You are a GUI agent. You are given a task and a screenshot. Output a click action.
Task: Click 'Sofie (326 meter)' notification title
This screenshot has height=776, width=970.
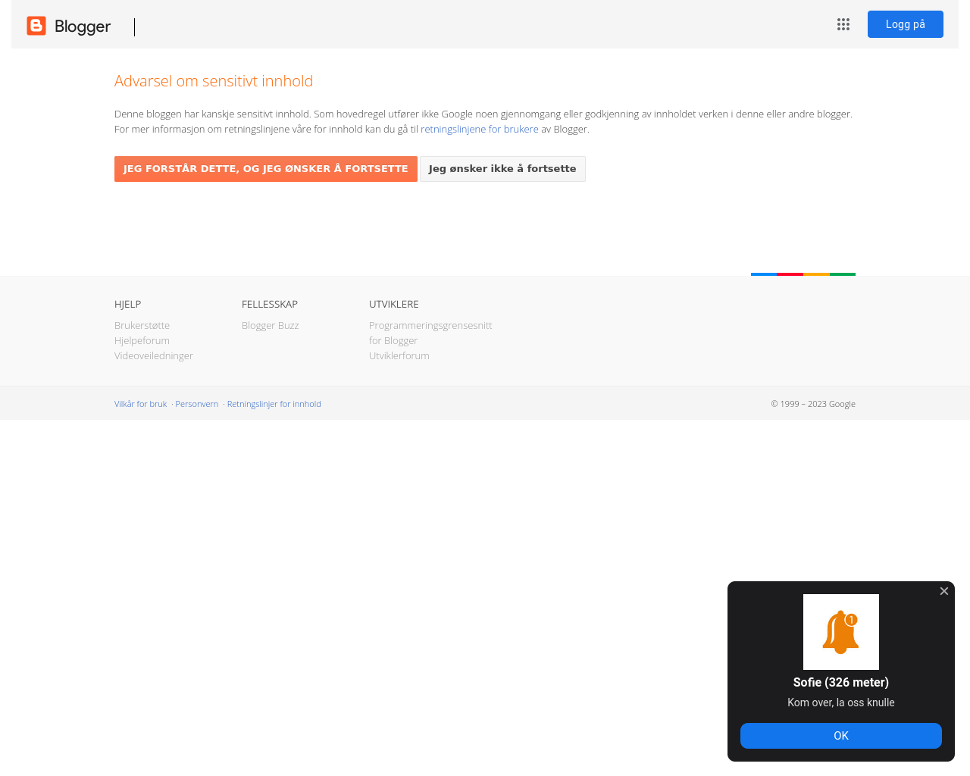coord(841,682)
